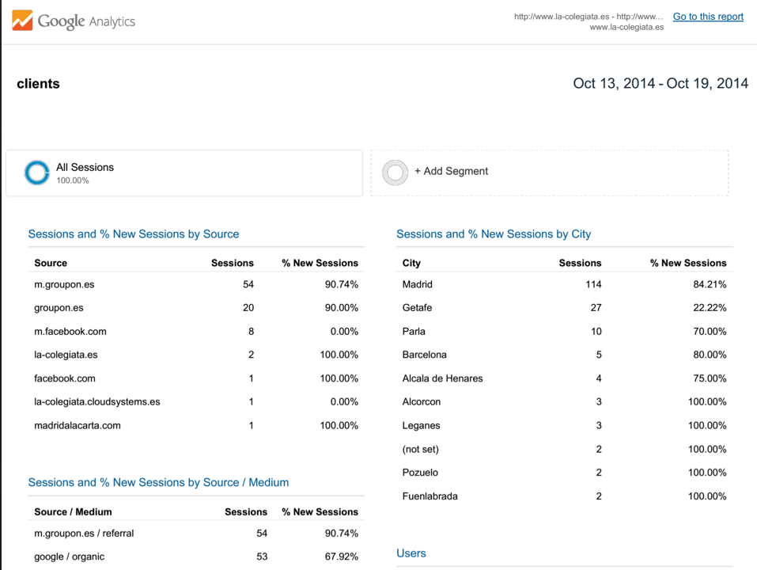Click the la-colegiata.cloudsystems.es source entry

[97, 402]
